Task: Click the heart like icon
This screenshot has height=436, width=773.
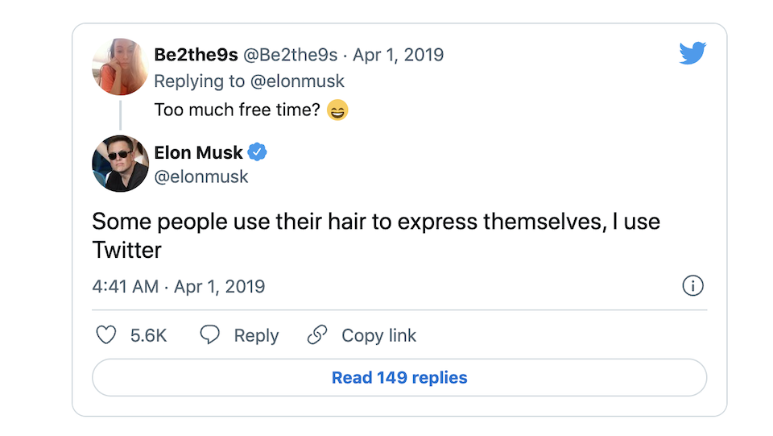Action: click(106, 335)
